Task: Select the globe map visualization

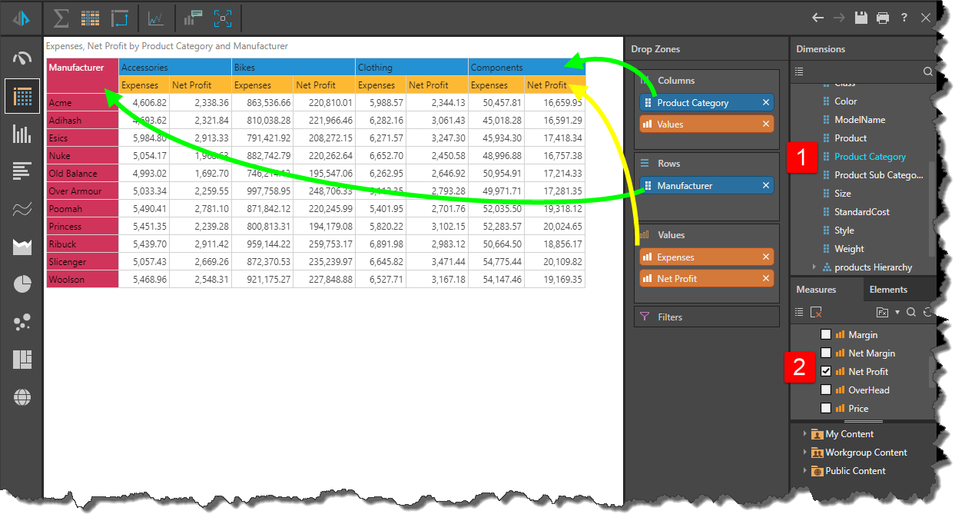Action: pos(22,397)
